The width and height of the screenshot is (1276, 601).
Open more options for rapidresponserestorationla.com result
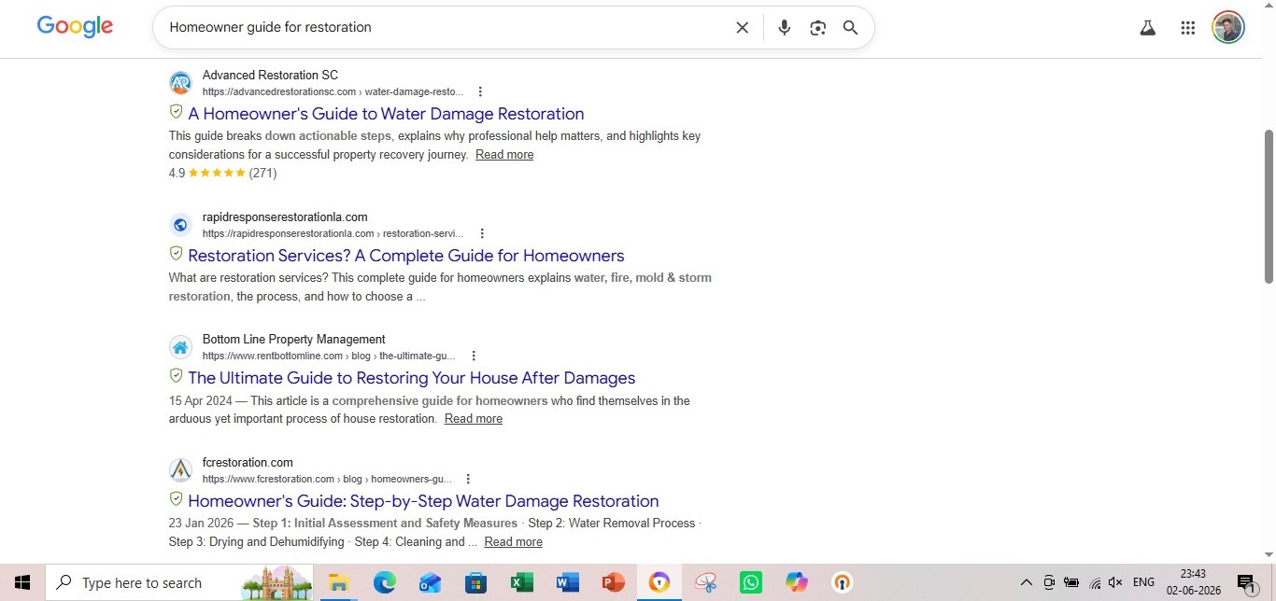tap(482, 233)
